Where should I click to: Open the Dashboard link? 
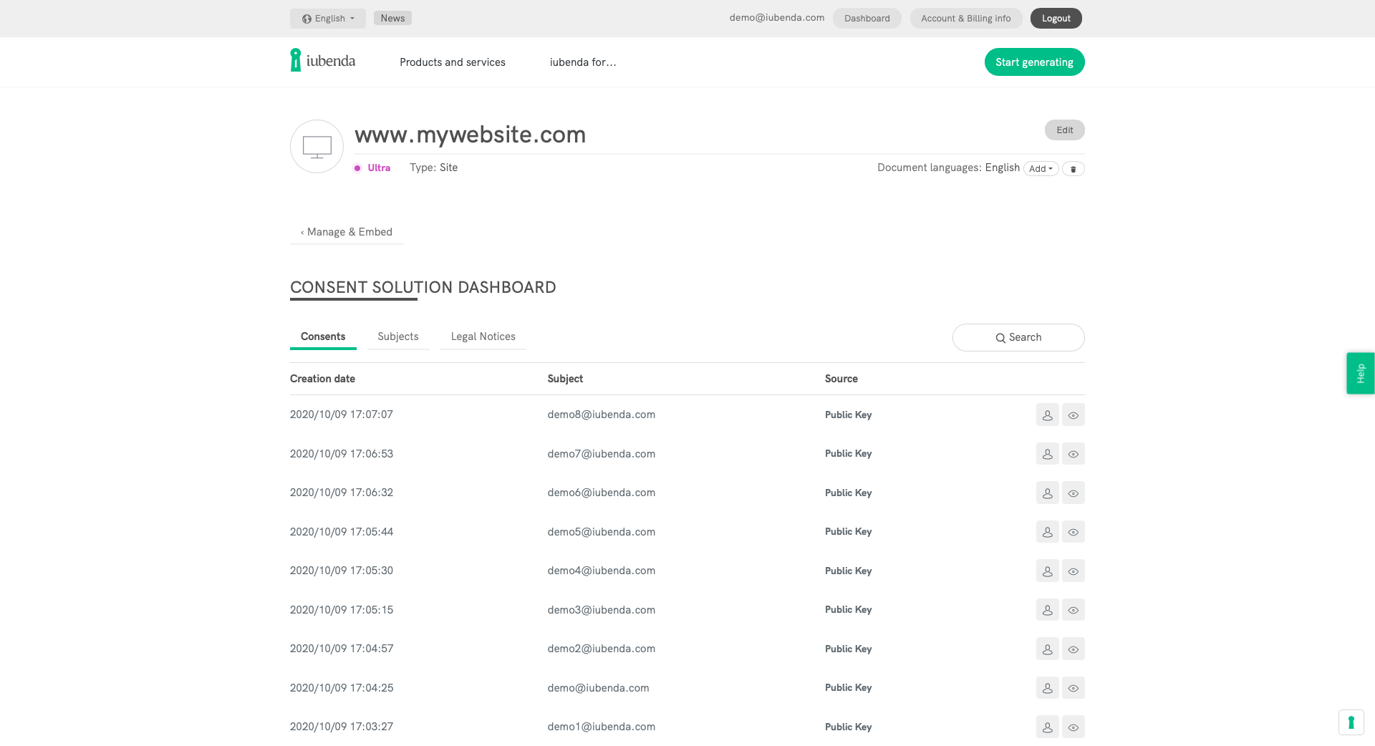pos(867,19)
